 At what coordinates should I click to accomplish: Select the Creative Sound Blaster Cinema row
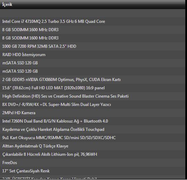[93, 96]
